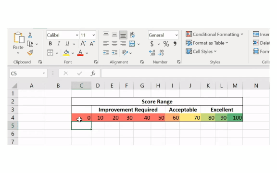Open the Font size dropdown

point(94,35)
